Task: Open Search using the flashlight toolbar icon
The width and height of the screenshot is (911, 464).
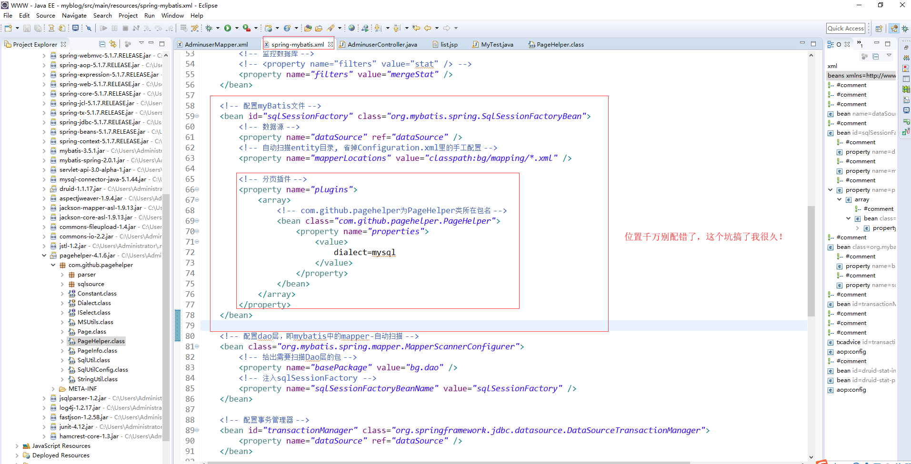Action: [x=331, y=28]
